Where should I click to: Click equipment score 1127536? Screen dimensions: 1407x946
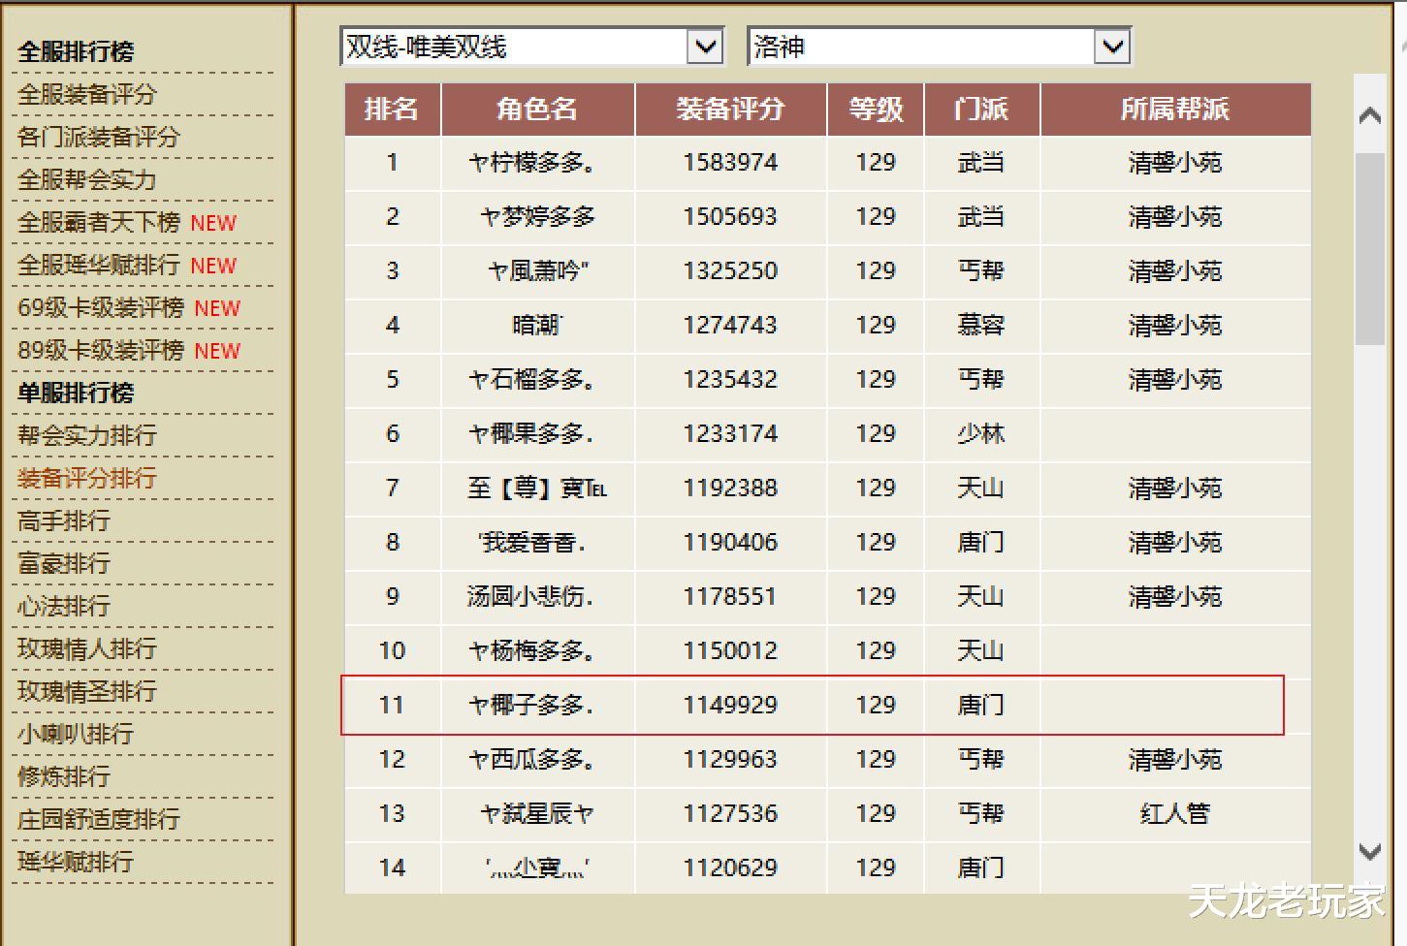[x=730, y=814]
